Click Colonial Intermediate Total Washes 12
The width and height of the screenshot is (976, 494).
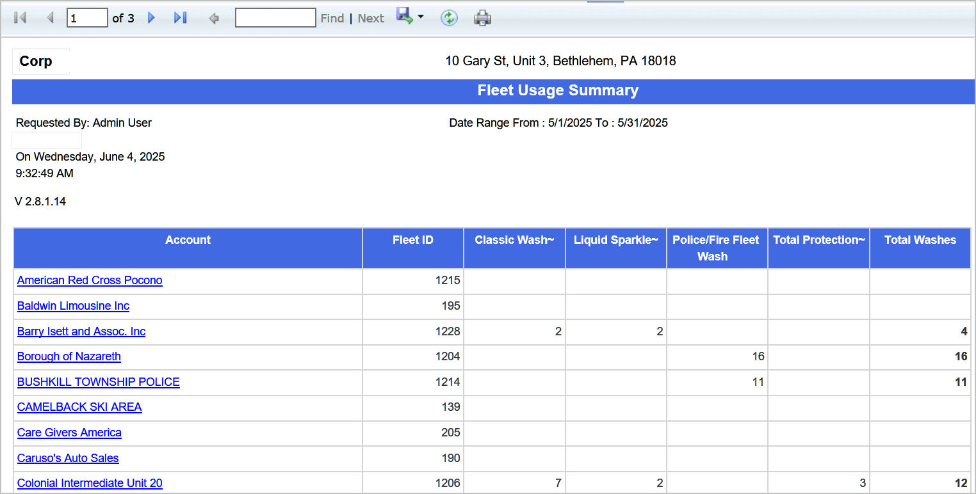(961, 483)
